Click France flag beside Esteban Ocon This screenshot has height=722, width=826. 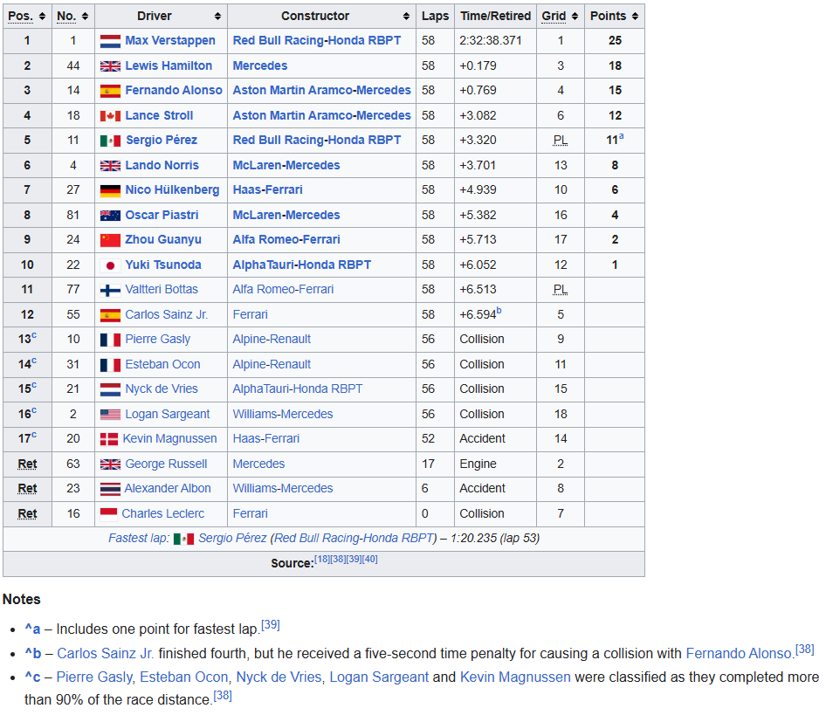click(110, 365)
